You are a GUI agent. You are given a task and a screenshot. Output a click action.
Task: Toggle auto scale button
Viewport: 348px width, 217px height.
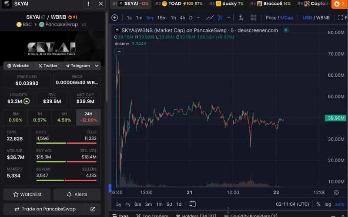pyautogui.click(x=340, y=204)
